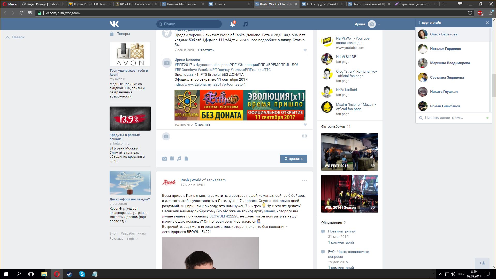Reply to Роман Демченко's comment
The height and width of the screenshot is (279, 496).
coord(206,50)
